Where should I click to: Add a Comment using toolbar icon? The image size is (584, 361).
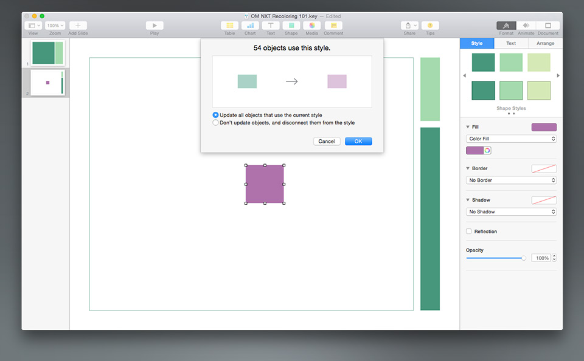pos(333,26)
